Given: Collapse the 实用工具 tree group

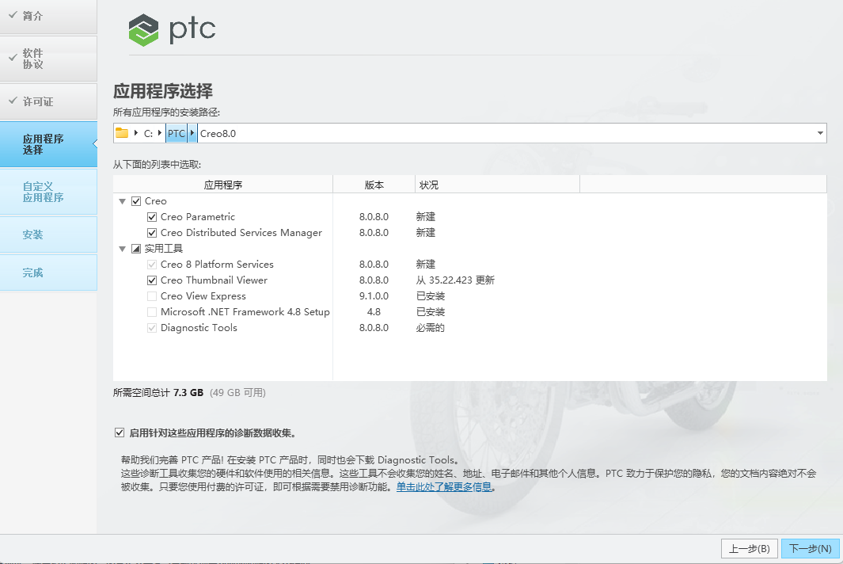Looking at the screenshot, I should pos(122,249).
